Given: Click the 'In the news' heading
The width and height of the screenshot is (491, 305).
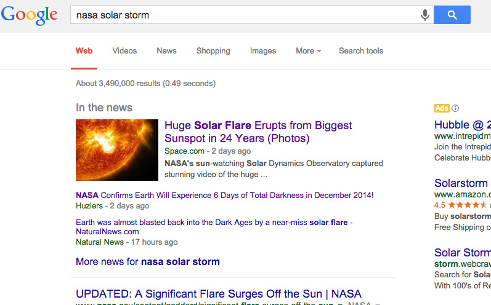Looking at the screenshot, I should (x=104, y=108).
